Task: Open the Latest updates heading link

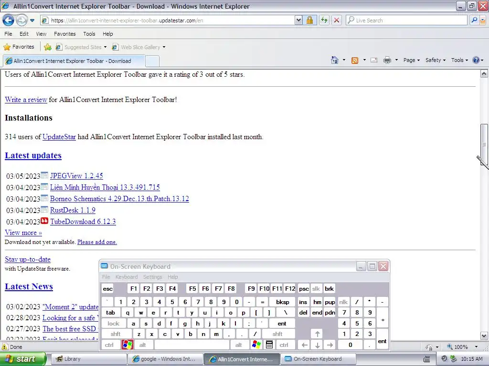Action: (x=33, y=155)
